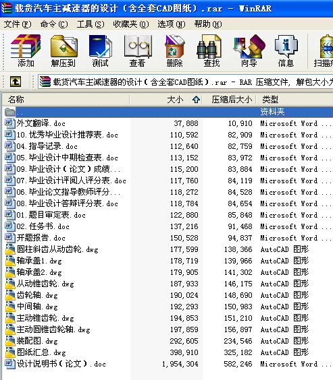333x380 pixels.
Task: Click the Delete (删除) toolbar icon
Action: [175, 51]
